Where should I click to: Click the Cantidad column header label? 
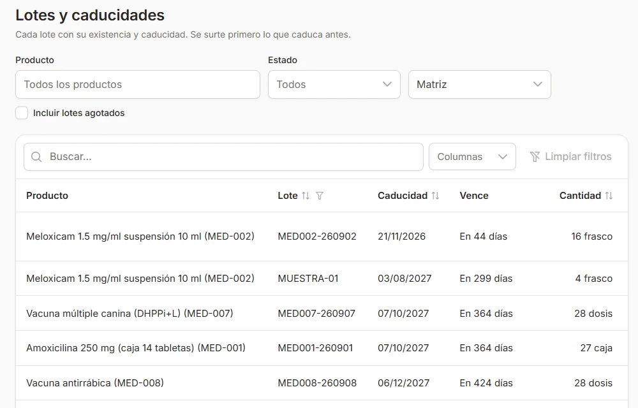coord(580,196)
